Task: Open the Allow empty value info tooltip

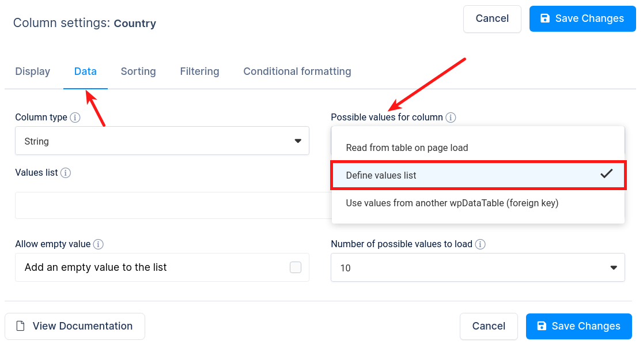Action: 99,244
